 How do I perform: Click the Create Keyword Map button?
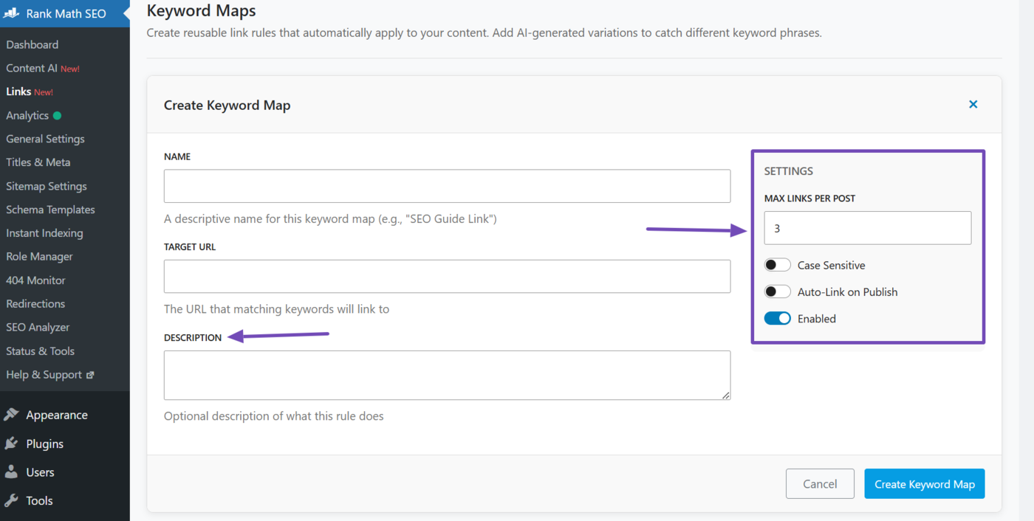pyautogui.click(x=924, y=483)
